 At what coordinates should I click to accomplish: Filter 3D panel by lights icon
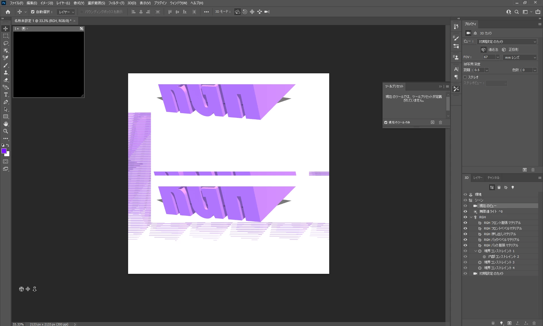point(513,188)
